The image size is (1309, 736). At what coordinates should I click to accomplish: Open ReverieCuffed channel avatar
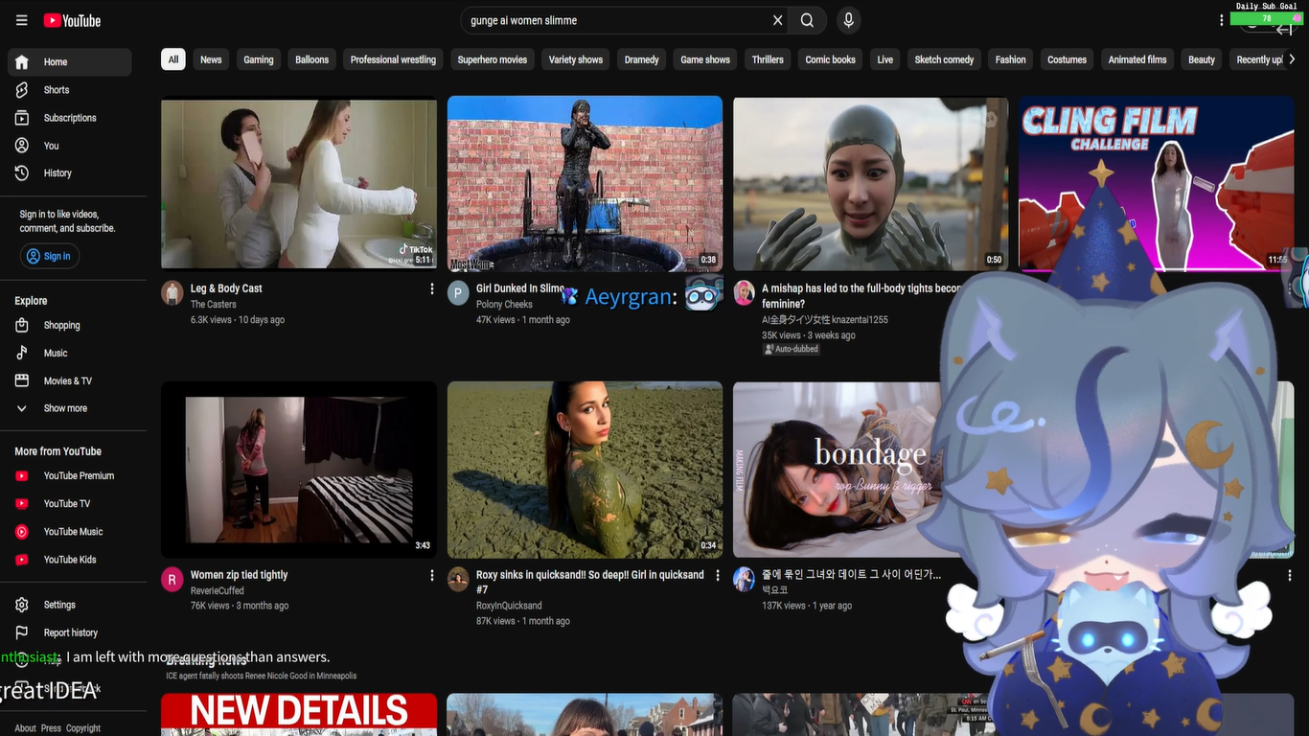click(x=172, y=579)
